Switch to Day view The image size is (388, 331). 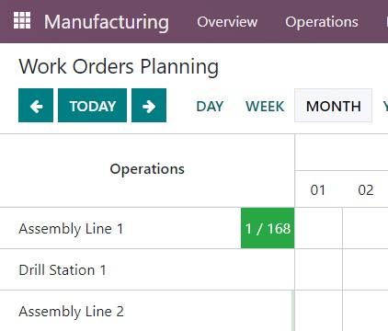pos(210,106)
